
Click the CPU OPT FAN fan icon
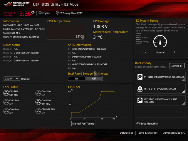coord(38,111)
